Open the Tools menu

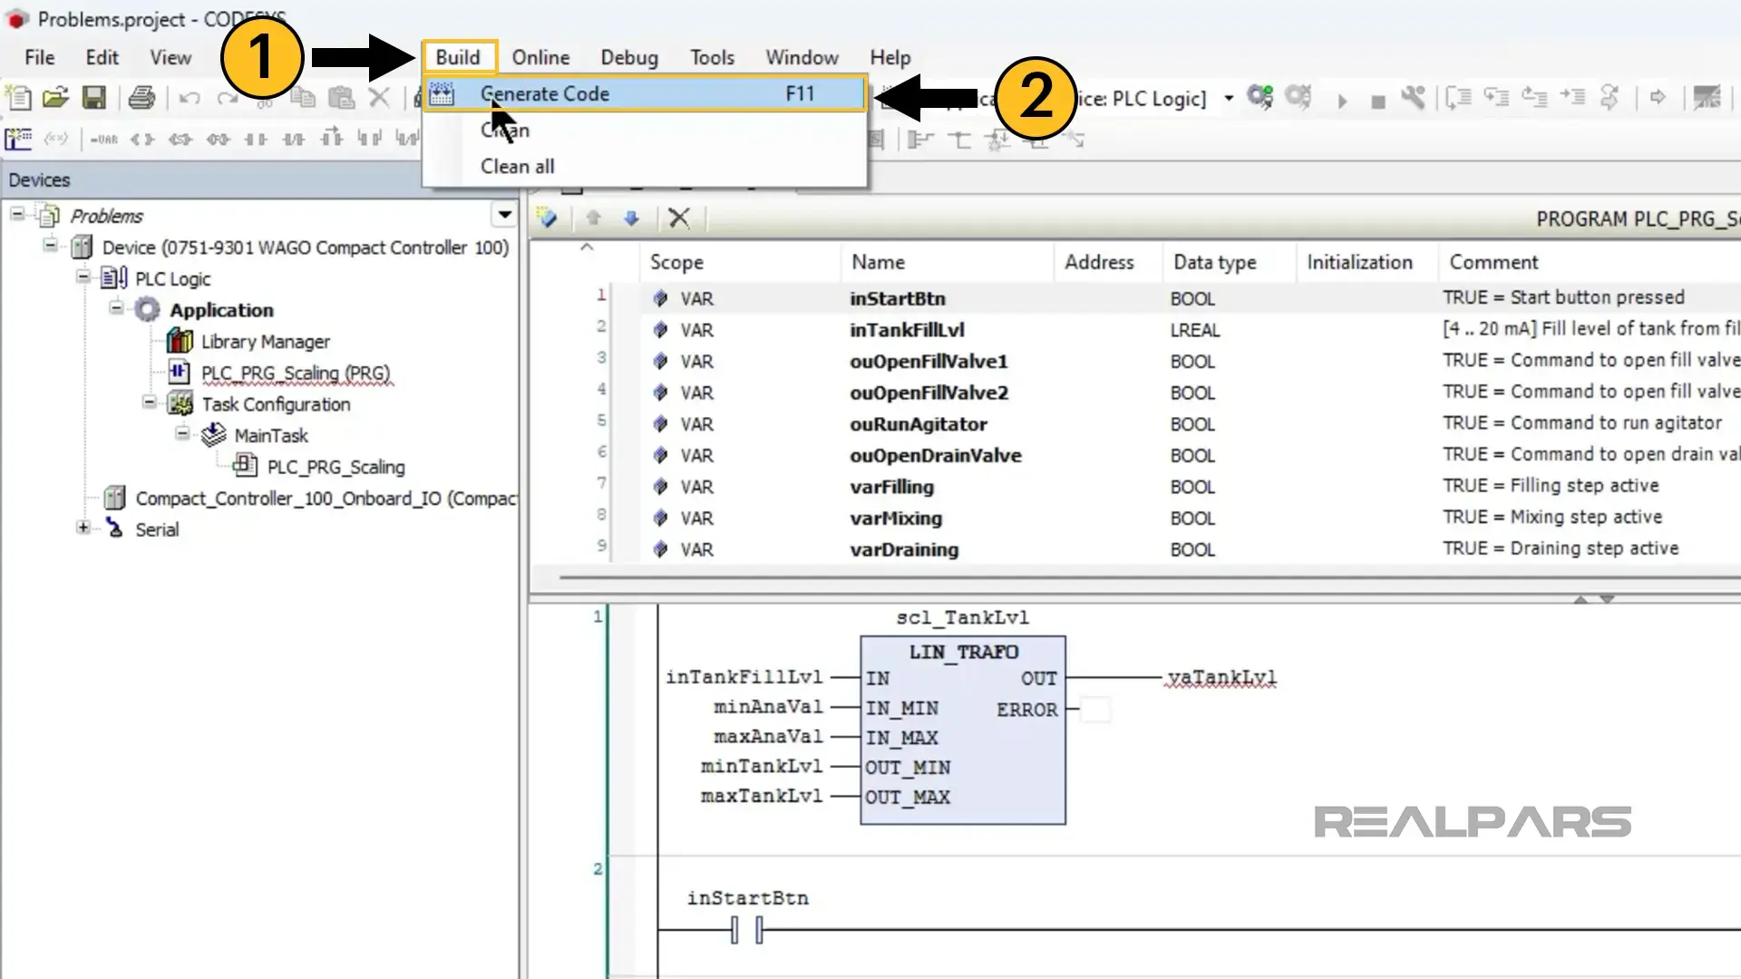(712, 57)
